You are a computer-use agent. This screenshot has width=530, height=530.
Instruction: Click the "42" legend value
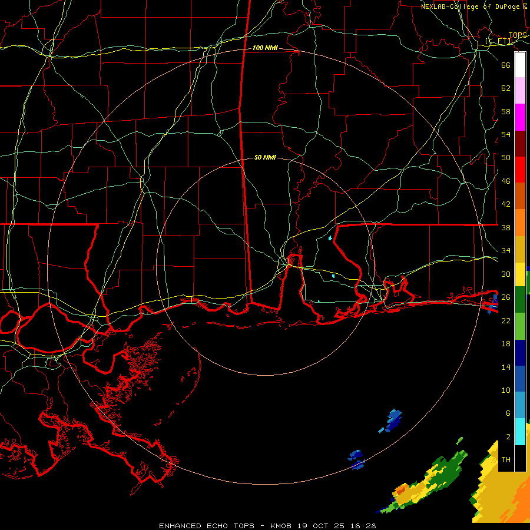[x=506, y=204]
